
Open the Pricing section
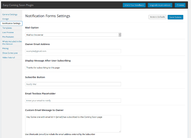point(6,49)
